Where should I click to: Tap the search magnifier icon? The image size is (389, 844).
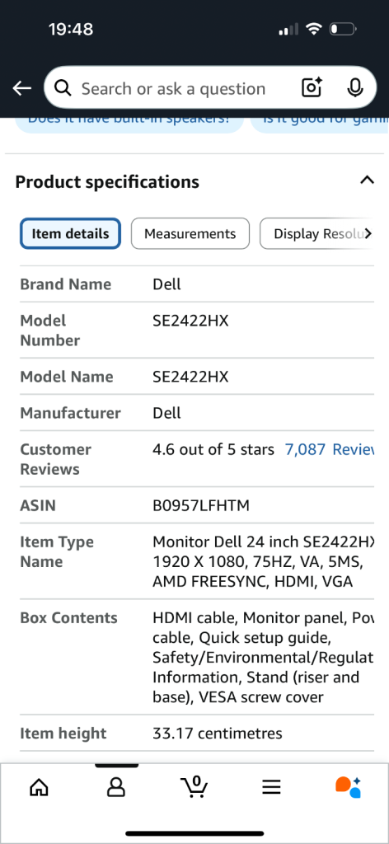coord(63,88)
